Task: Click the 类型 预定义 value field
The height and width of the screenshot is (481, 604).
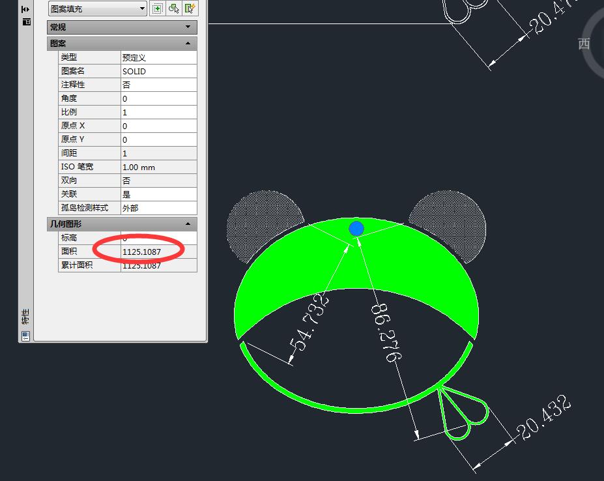Action: (x=158, y=57)
